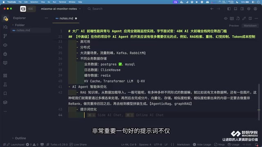This screenshot has height=147, width=262.
Task: Open the File menu
Action: [20, 2]
